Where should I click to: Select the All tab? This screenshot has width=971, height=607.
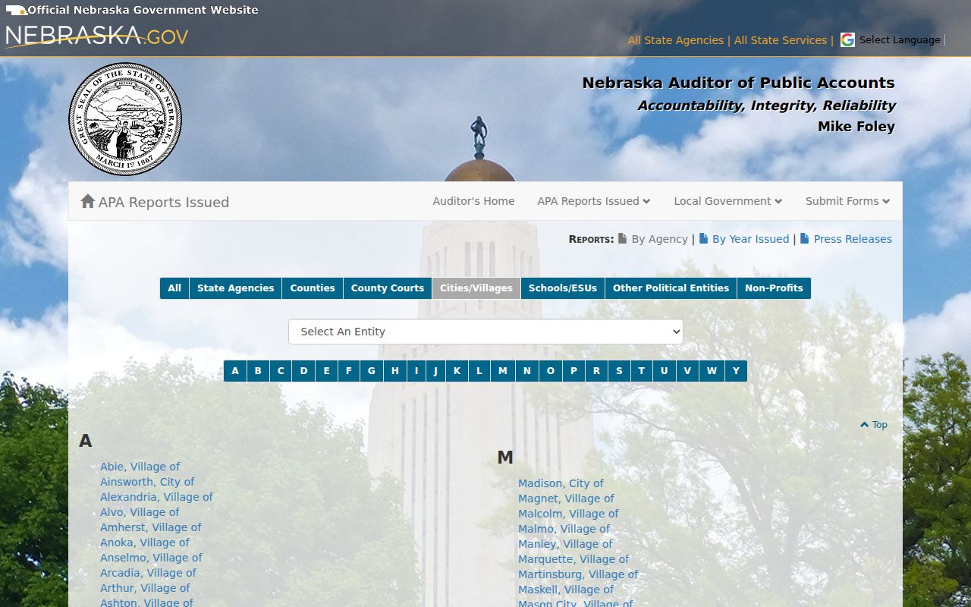pyautogui.click(x=174, y=288)
